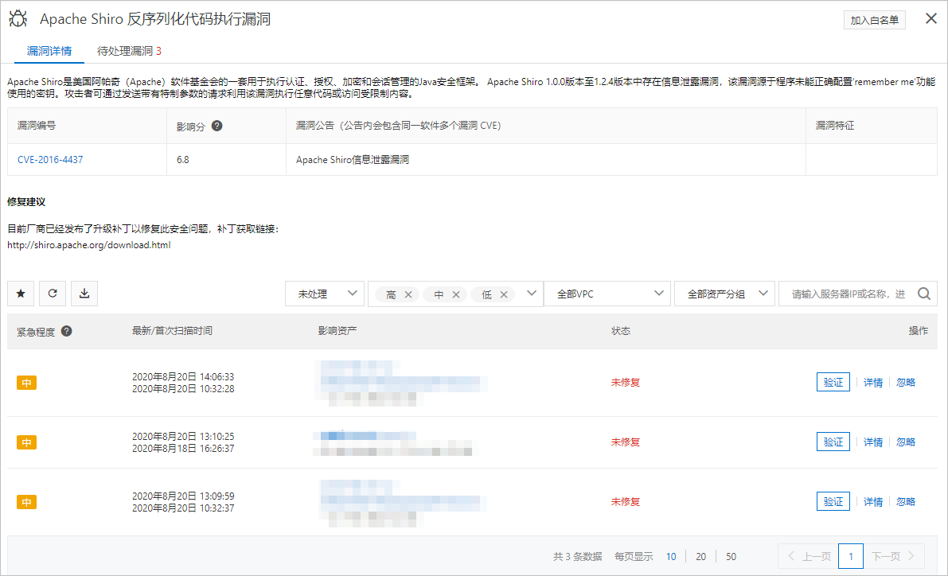
Task: Click page number 1
Action: point(851,557)
